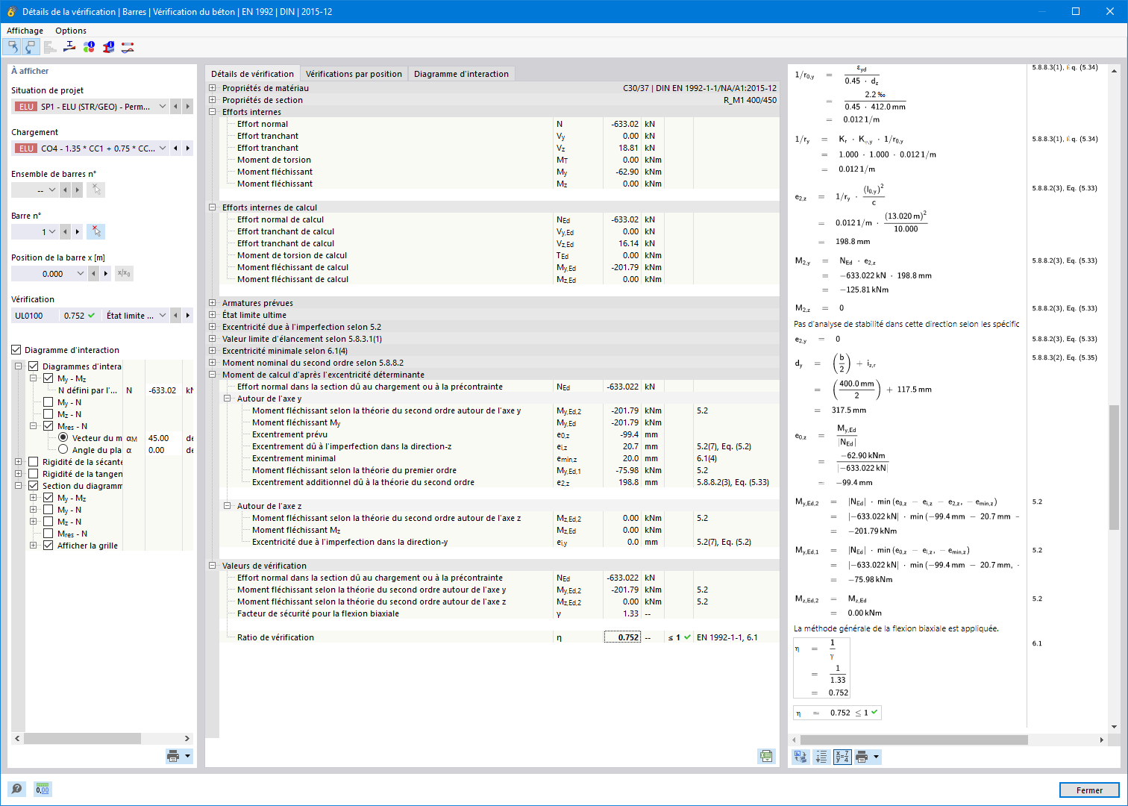Open the Options menu

(x=71, y=31)
